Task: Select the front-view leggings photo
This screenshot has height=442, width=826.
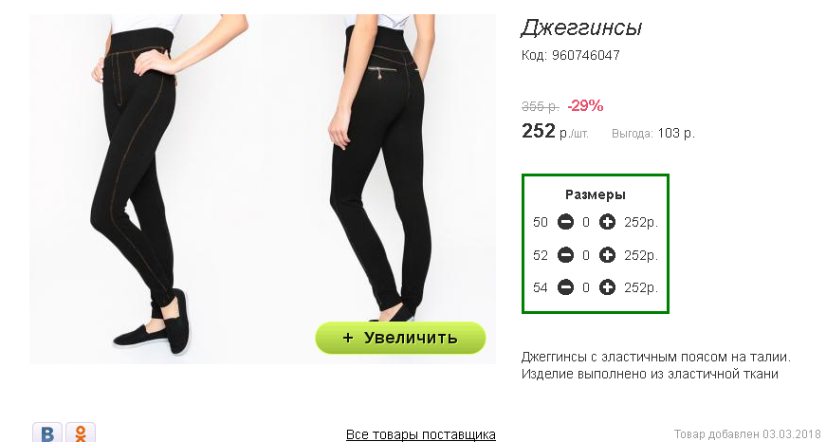Action: [145, 189]
